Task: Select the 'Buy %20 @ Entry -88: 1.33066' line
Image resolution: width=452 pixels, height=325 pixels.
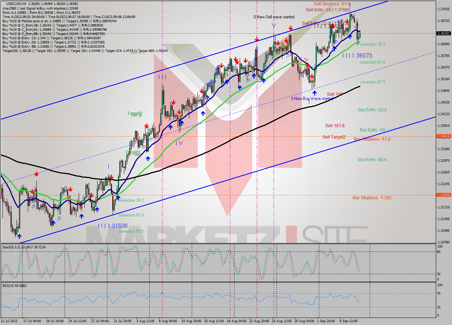Action: [53, 46]
